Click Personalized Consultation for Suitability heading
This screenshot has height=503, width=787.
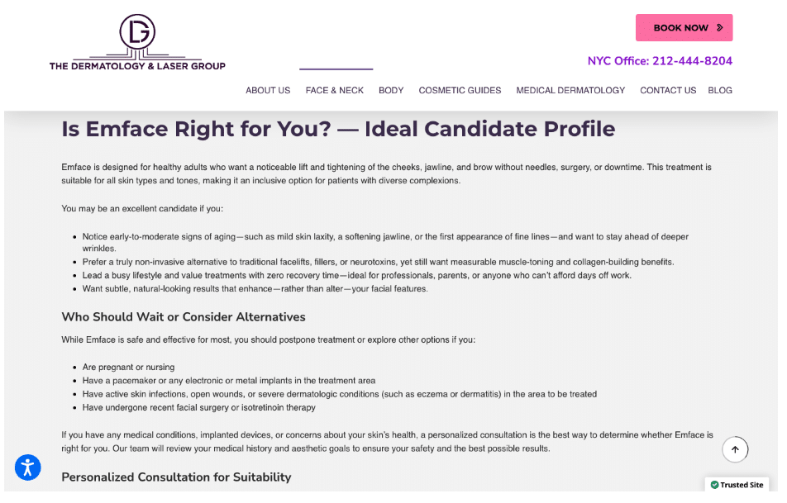[x=176, y=477]
